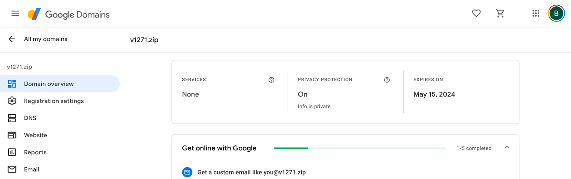This screenshot has height=179, width=571.
Task: Open the Reports section
Action: [35, 152]
